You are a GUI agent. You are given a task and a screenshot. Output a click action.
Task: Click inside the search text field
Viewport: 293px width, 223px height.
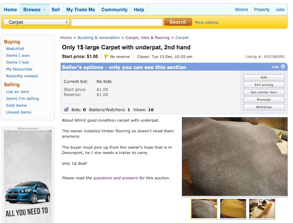(117, 22)
